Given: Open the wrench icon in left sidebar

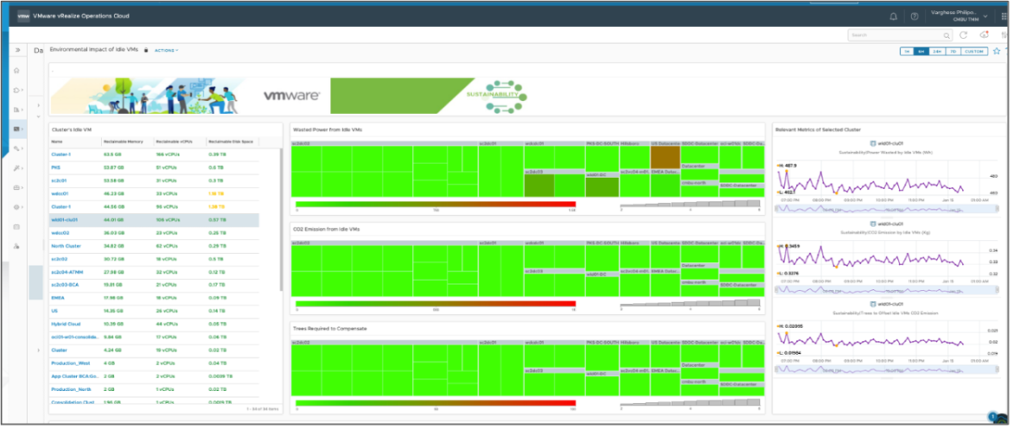Looking at the screenshot, I should [17, 168].
